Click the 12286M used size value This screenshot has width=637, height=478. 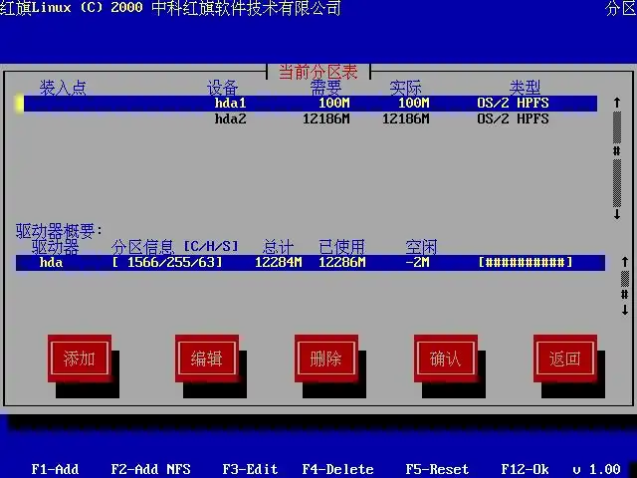pyautogui.click(x=342, y=263)
